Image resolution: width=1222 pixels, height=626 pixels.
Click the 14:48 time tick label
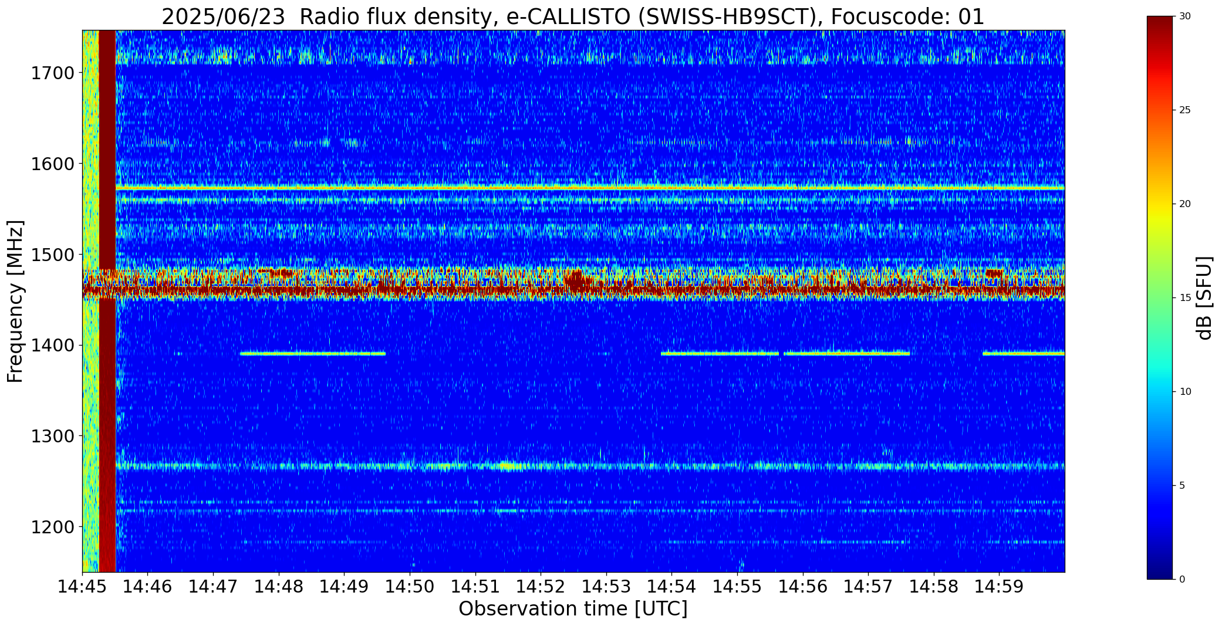pyautogui.click(x=279, y=586)
